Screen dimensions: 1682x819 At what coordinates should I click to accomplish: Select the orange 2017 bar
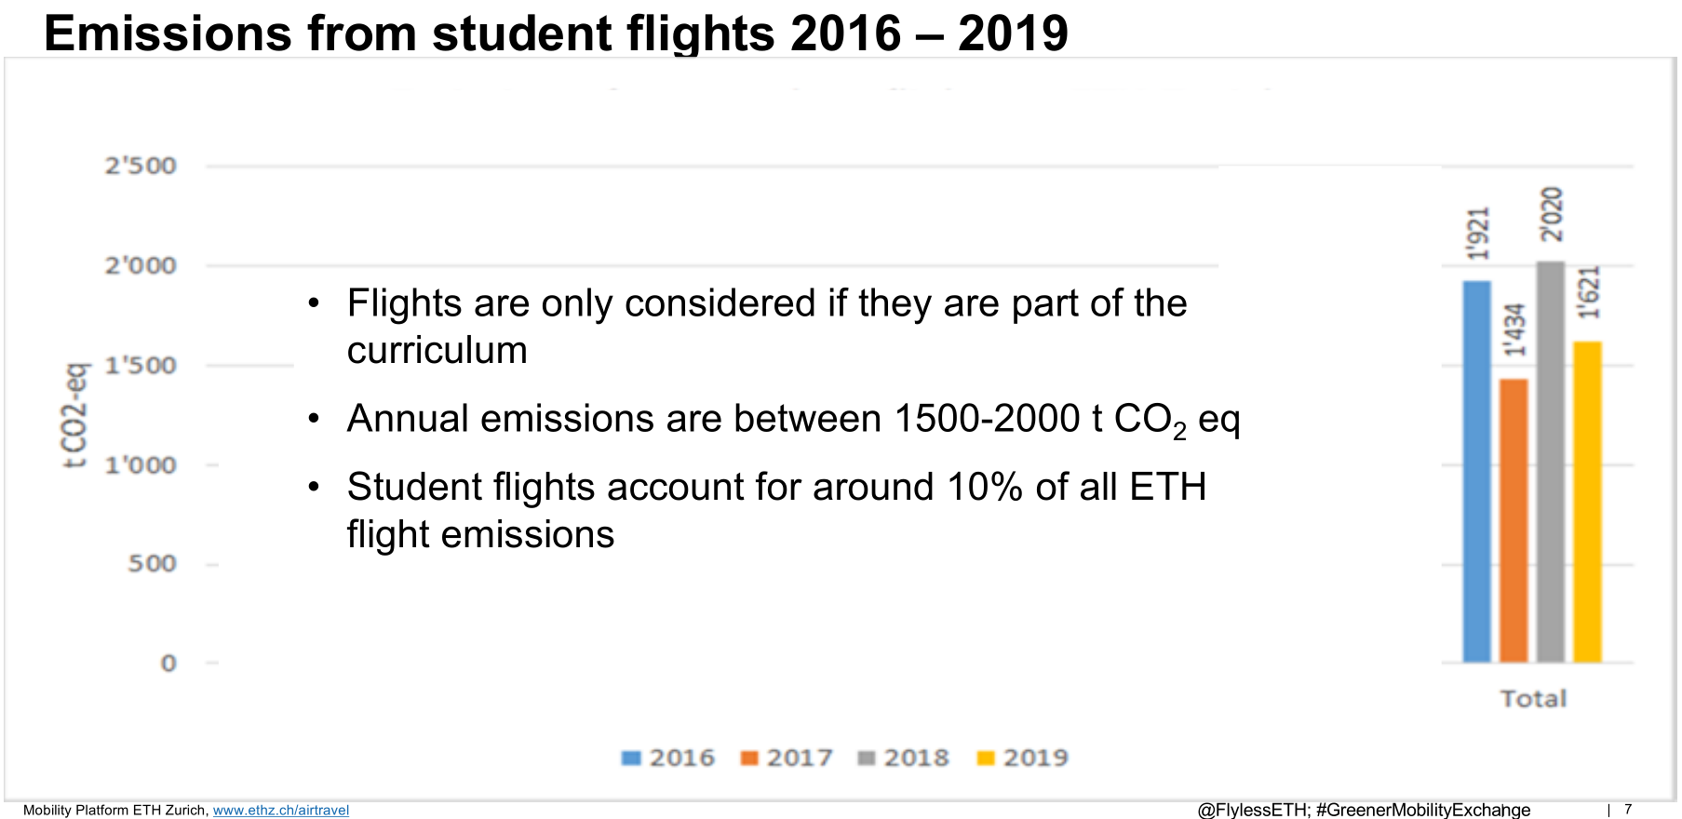pyautogui.click(x=1514, y=521)
